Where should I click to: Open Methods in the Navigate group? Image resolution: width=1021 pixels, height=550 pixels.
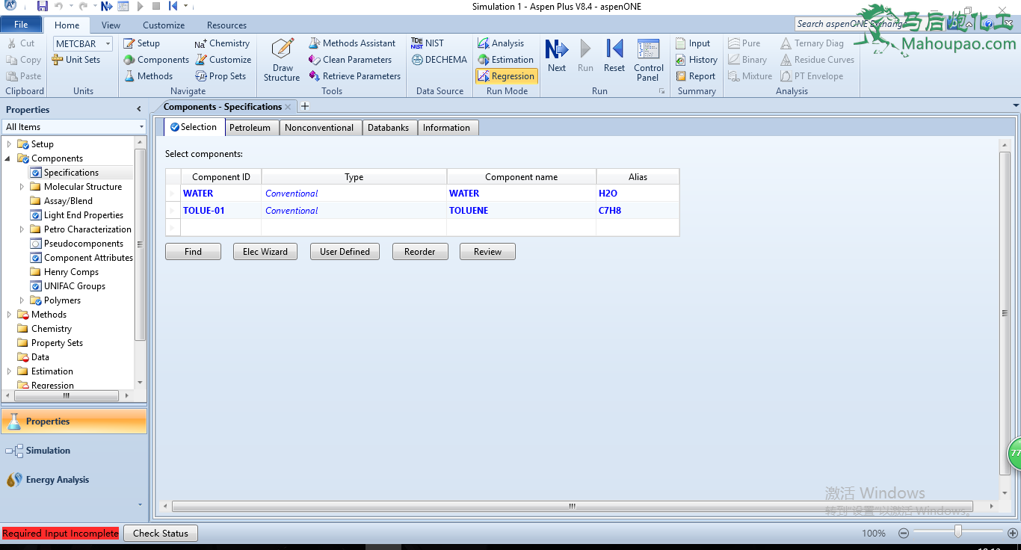tap(148, 76)
